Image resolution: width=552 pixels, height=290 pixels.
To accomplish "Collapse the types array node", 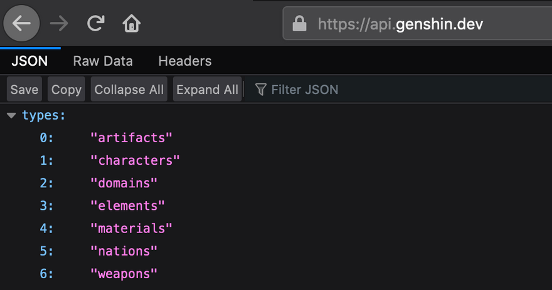I will coord(11,115).
